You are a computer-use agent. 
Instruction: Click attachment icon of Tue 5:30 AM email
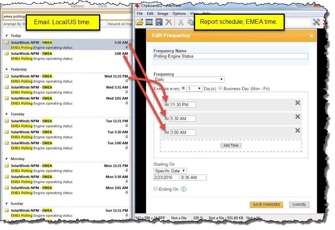pyautogui.click(x=127, y=137)
